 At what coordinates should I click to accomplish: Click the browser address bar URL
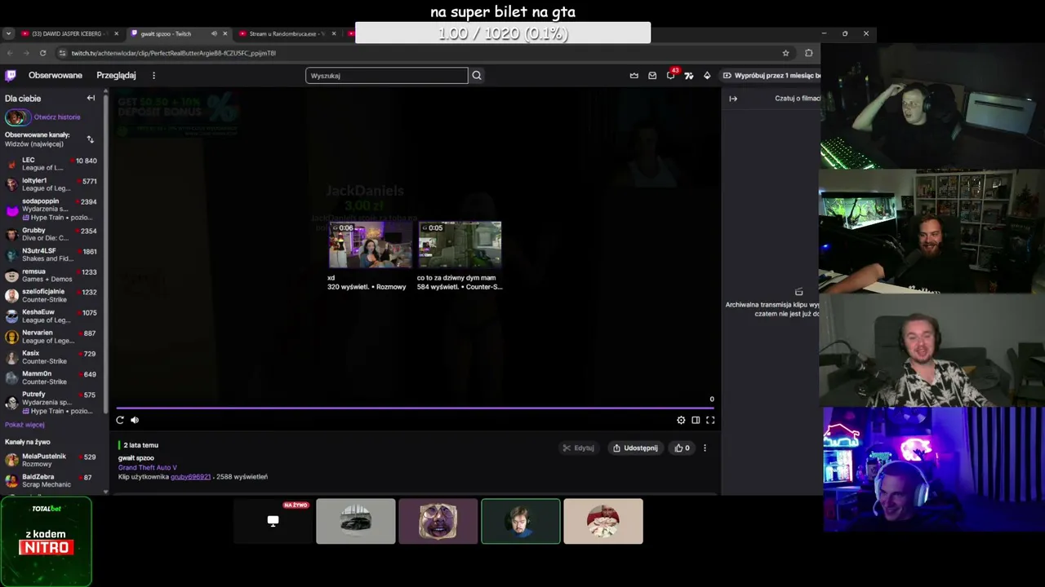tap(173, 53)
